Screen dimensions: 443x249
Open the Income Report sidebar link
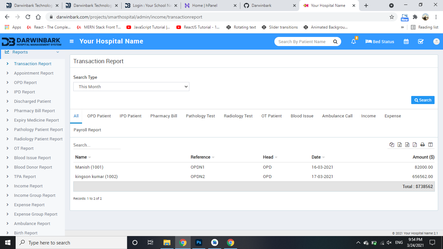coord(28,186)
